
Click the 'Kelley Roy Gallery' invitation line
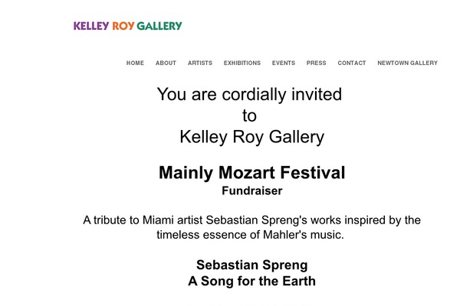click(x=251, y=137)
